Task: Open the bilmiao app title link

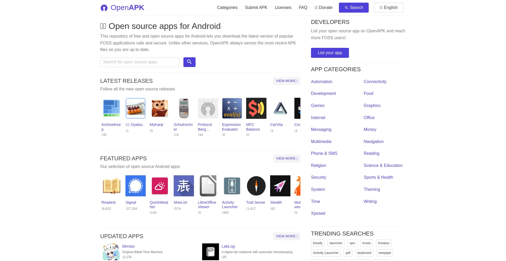Action: [129, 246]
